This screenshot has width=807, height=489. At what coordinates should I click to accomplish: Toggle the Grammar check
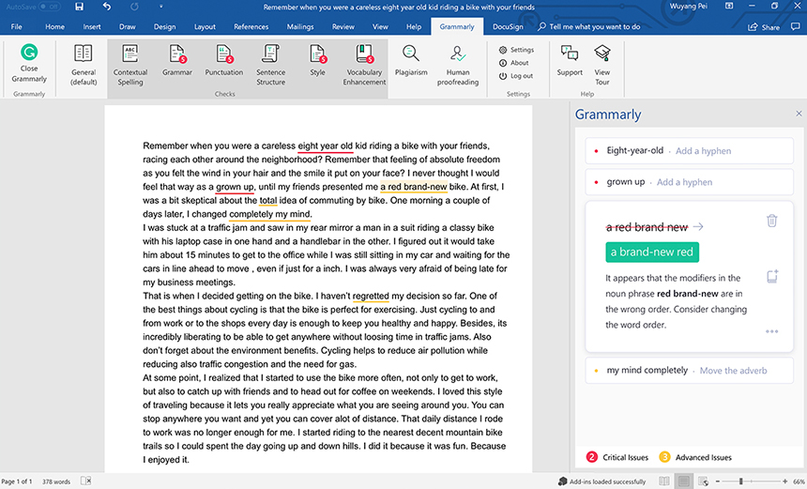pyautogui.click(x=177, y=61)
